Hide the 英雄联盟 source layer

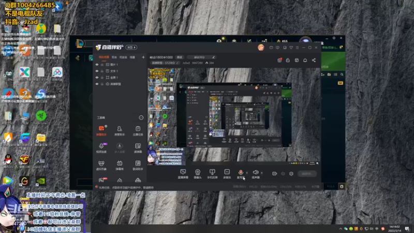97,84
